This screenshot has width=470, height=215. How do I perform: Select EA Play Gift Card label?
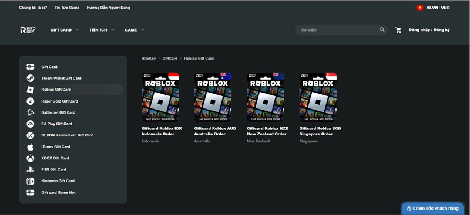(56, 124)
